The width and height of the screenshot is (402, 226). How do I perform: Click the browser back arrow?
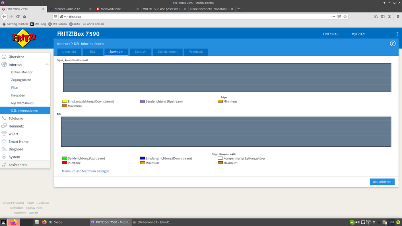click(4, 16)
